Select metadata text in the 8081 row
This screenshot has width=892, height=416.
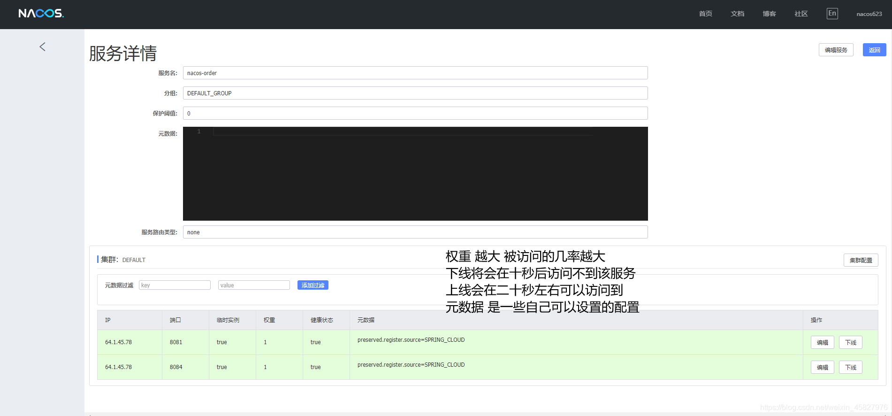(411, 340)
